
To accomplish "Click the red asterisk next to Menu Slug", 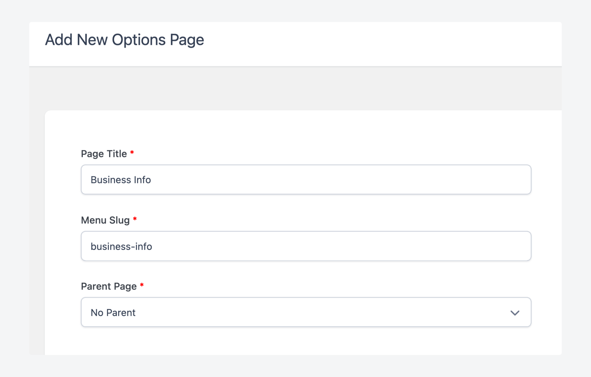I will (135, 219).
